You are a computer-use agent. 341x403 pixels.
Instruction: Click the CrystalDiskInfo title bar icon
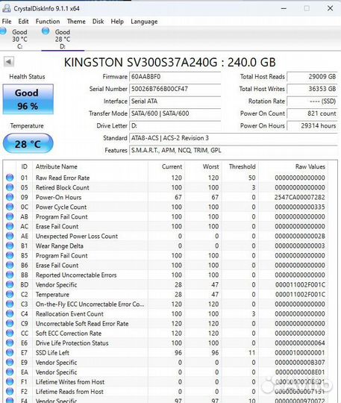[x=6, y=8]
